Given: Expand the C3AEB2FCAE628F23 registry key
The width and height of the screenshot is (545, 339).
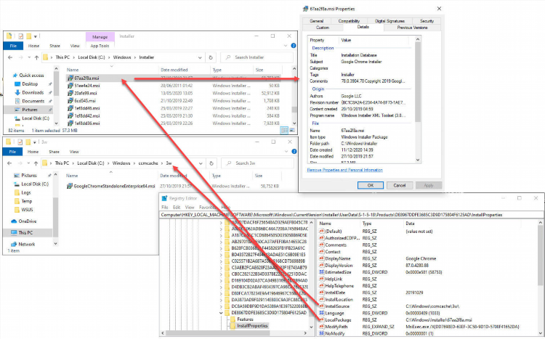Looking at the screenshot, I should tap(222, 267).
